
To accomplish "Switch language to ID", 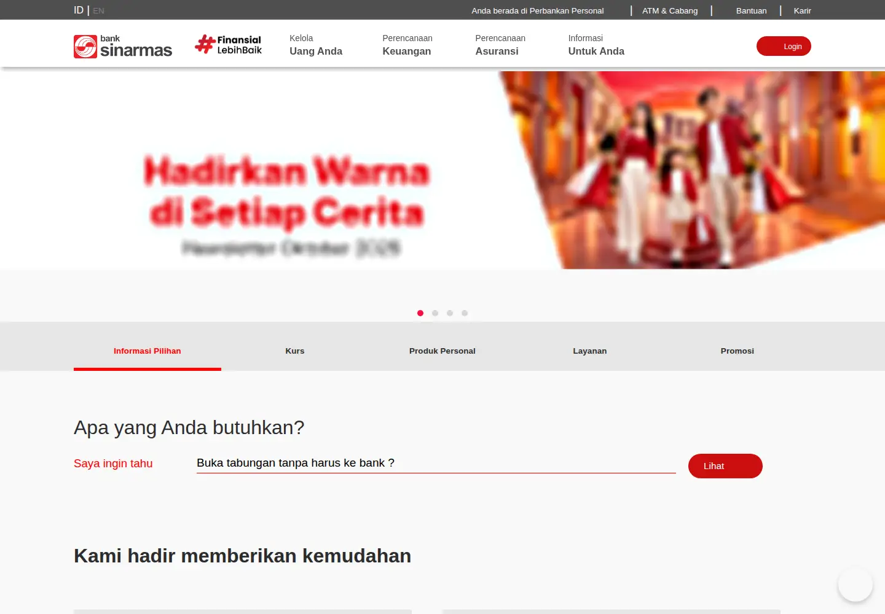I will pyautogui.click(x=79, y=10).
